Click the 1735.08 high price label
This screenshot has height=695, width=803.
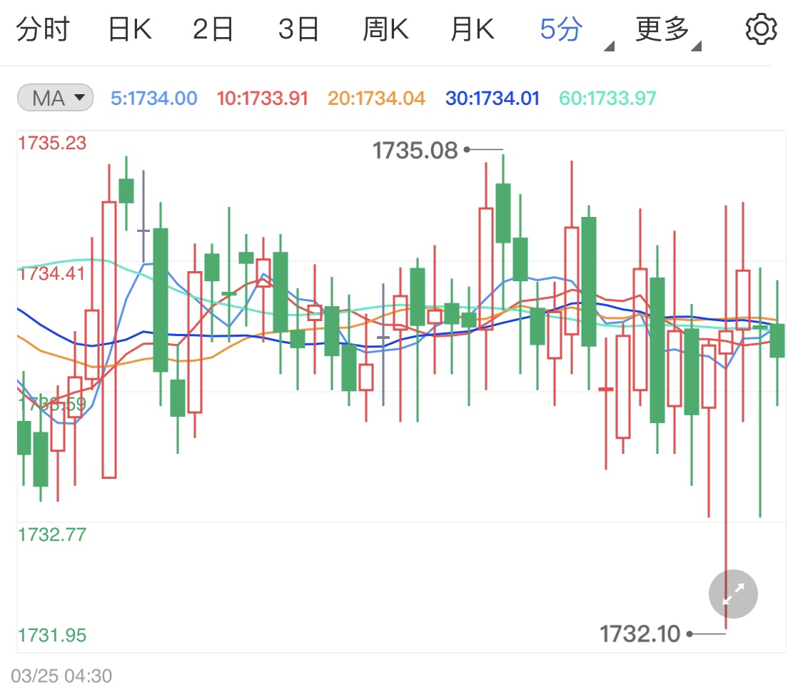(415, 151)
